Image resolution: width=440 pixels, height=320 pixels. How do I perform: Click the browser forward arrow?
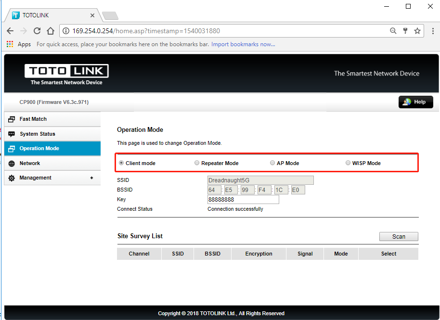24,31
